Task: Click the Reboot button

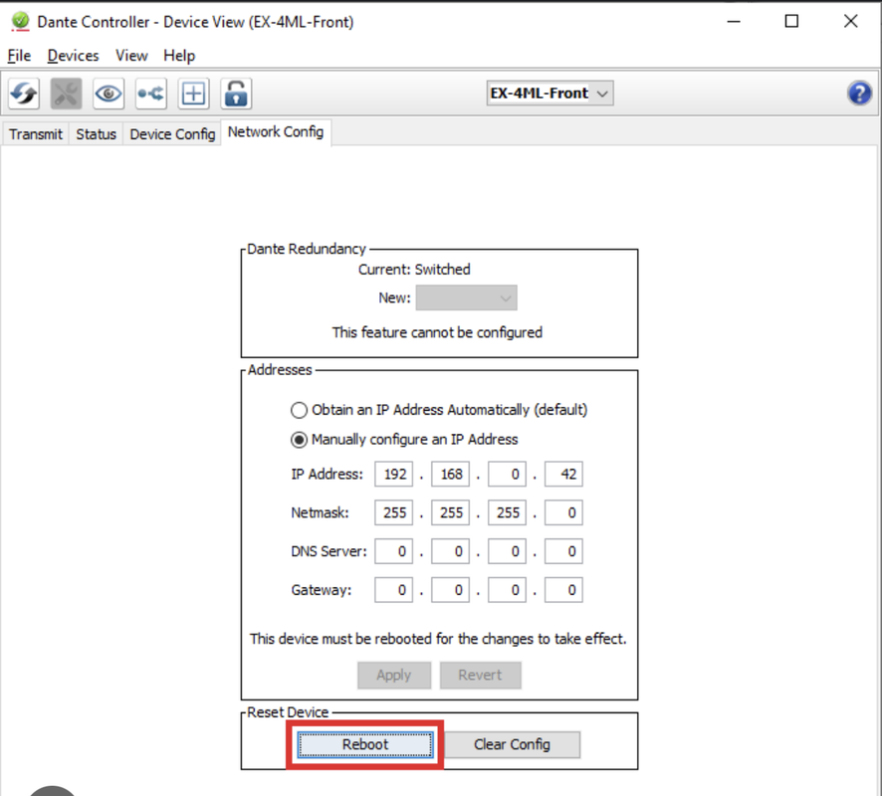Action: [x=365, y=744]
